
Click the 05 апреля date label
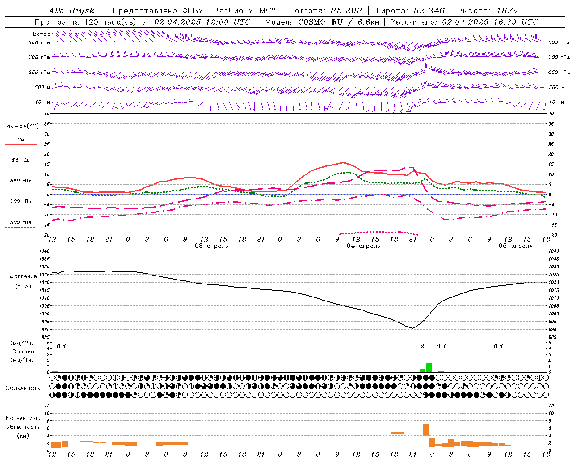coord(516,246)
